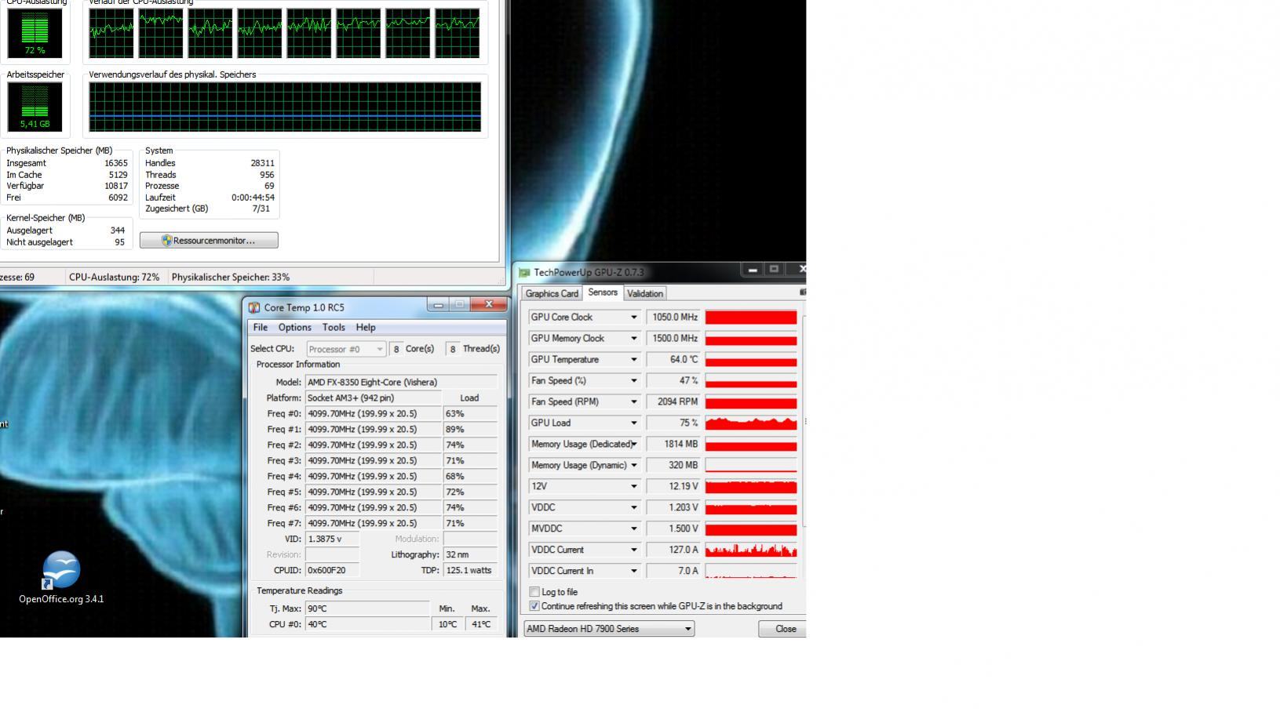Click the VID value "1.3875 v"
This screenshot has height=719, width=1280.
pyautogui.click(x=332, y=539)
